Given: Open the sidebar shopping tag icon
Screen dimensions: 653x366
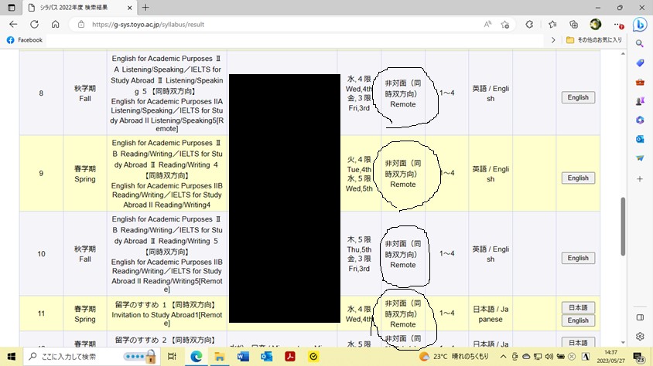Looking at the screenshot, I should [x=640, y=63].
